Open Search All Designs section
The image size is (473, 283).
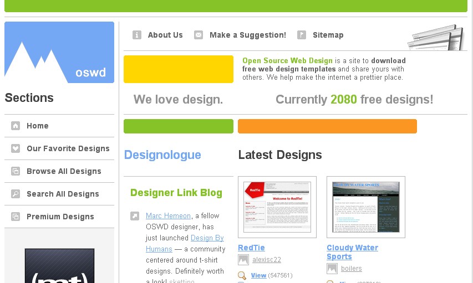click(x=63, y=194)
